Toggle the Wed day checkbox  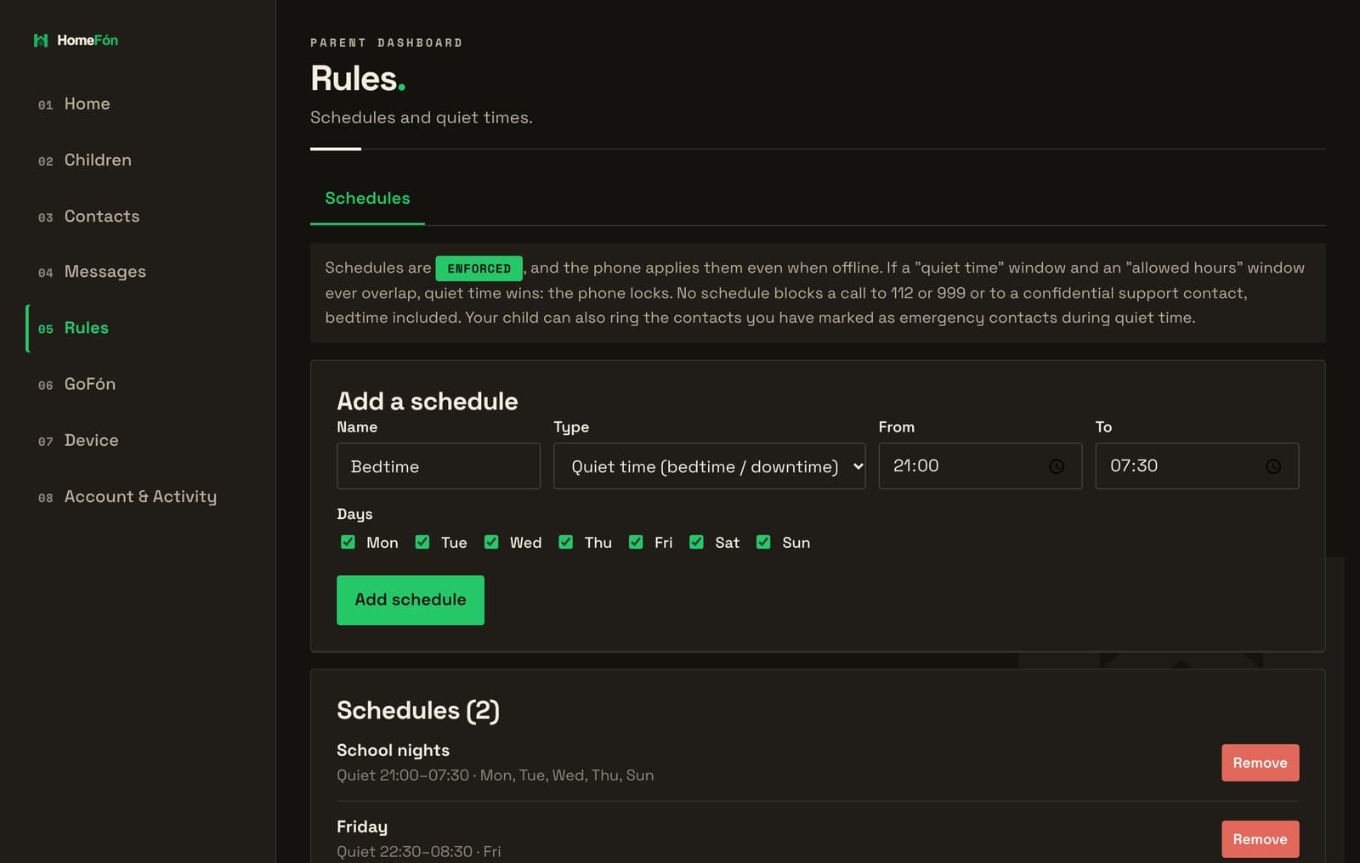click(491, 542)
